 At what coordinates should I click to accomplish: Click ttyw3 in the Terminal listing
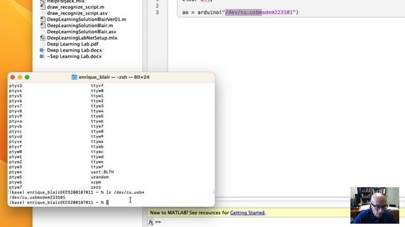pyautogui.click(x=97, y=106)
